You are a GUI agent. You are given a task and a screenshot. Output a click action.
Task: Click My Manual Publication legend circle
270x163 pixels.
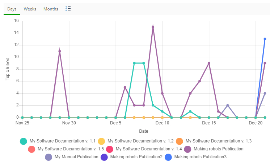pyautogui.click(x=49, y=157)
